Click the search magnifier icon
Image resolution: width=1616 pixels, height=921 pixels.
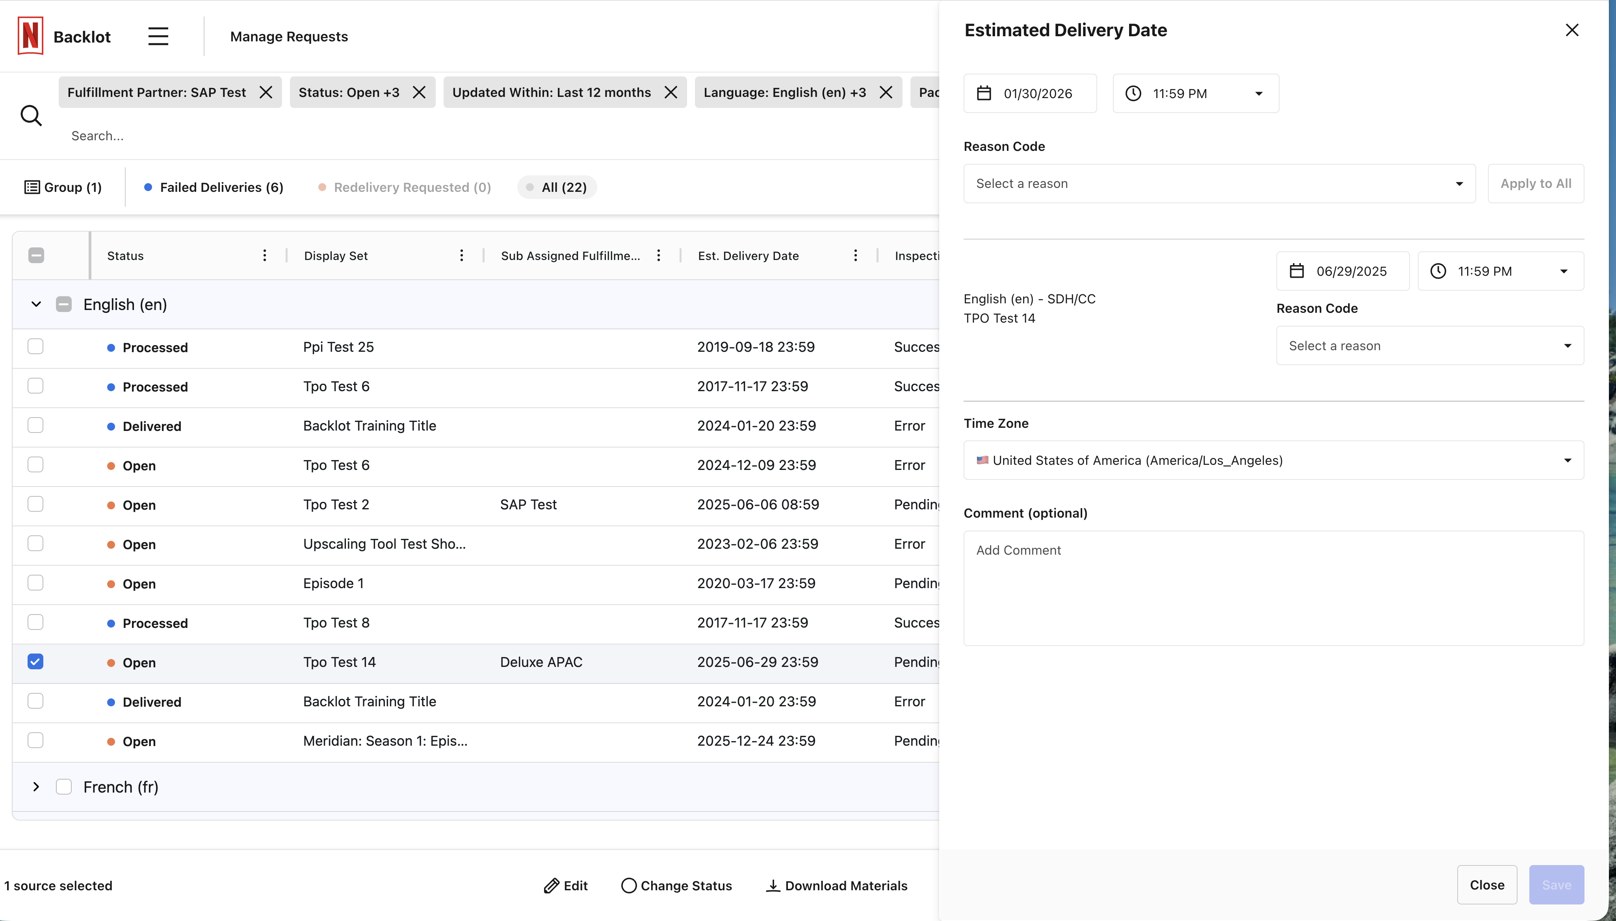(x=31, y=116)
